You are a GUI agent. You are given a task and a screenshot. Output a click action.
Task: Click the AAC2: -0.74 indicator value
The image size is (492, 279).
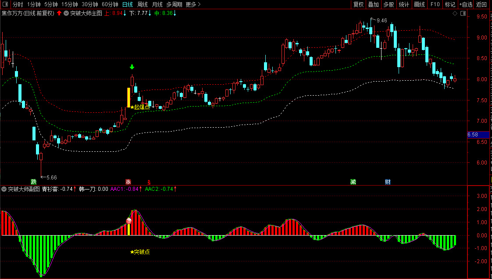pos(160,189)
